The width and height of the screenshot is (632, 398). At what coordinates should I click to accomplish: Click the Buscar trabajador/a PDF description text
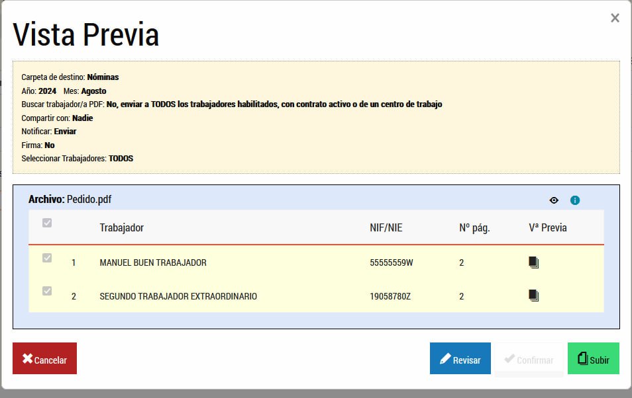(274, 104)
